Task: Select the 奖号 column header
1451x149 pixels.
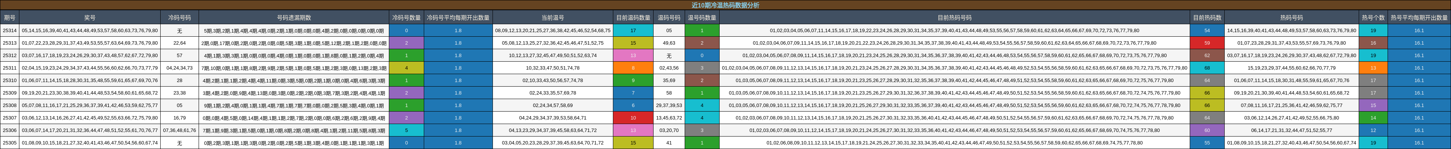Action: tap(90, 17)
